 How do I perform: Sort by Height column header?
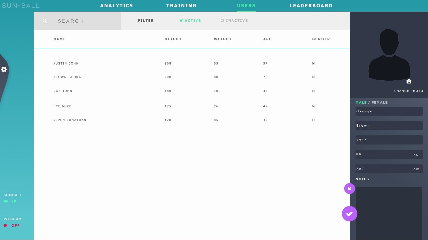coord(173,39)
